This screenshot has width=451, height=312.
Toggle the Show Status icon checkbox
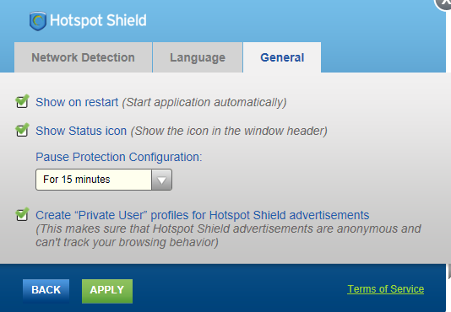coord(22,130)
